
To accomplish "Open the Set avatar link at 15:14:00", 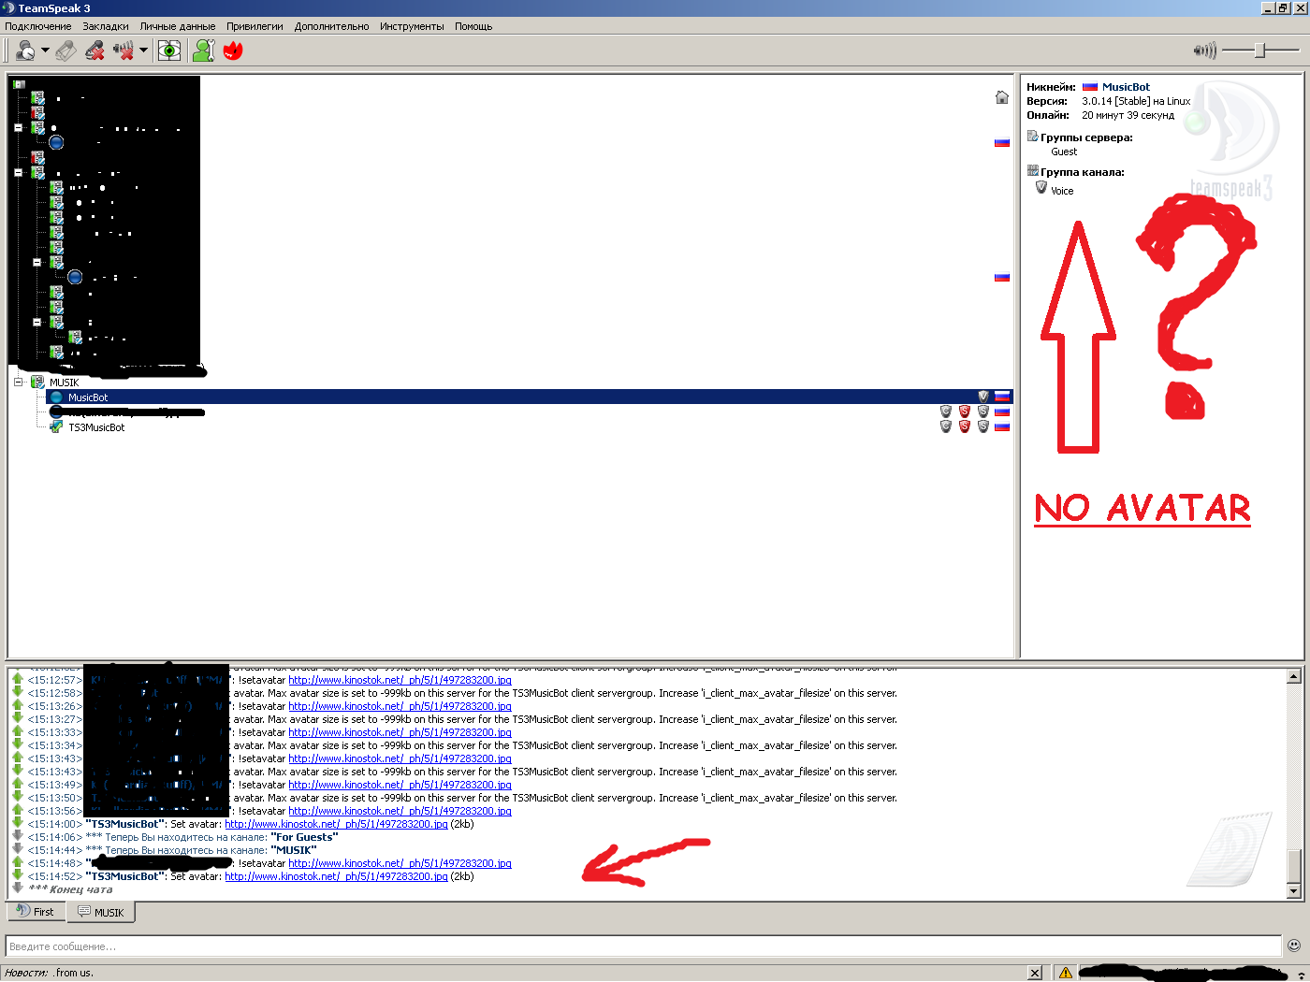I will tap(336, 824).
